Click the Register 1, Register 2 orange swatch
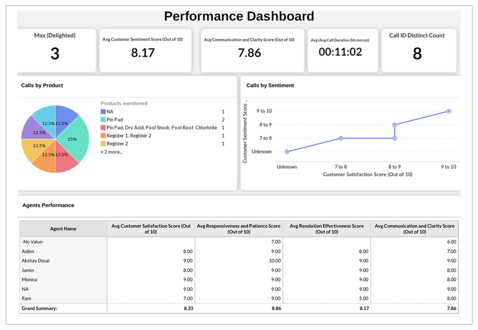This screenshot has height=330, width=478. 103,136
